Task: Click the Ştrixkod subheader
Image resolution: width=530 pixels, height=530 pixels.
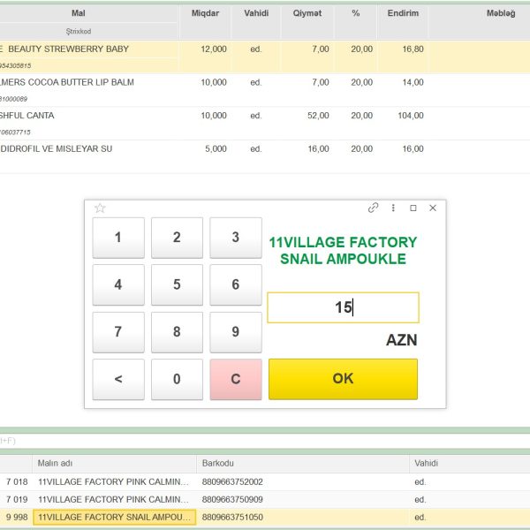Action: (79, 31)
